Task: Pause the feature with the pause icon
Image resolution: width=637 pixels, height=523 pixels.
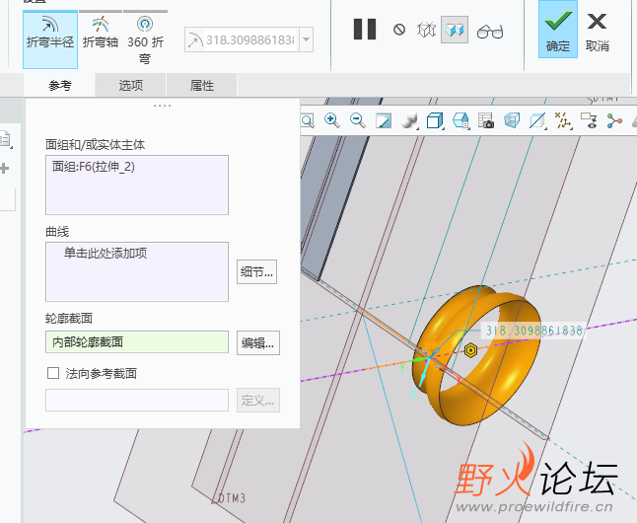Action: tap(365, 30)
